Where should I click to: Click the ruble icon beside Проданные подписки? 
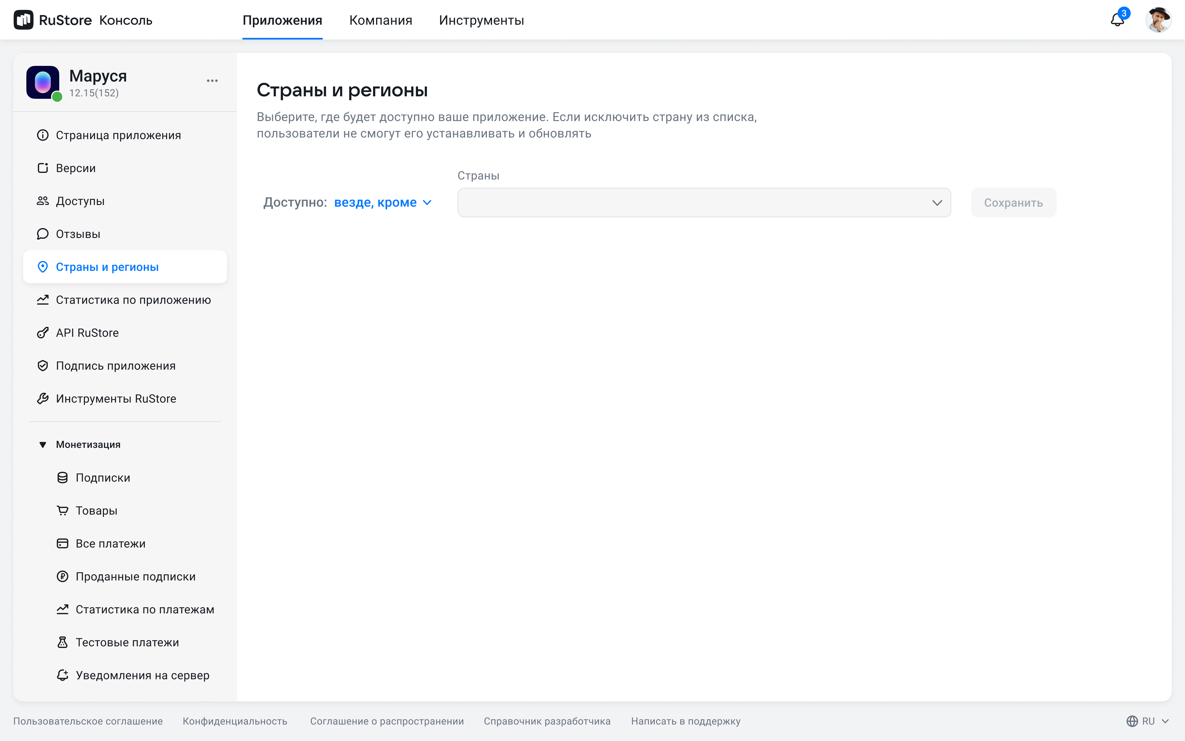pyautogui.click(x=63, y=577)
